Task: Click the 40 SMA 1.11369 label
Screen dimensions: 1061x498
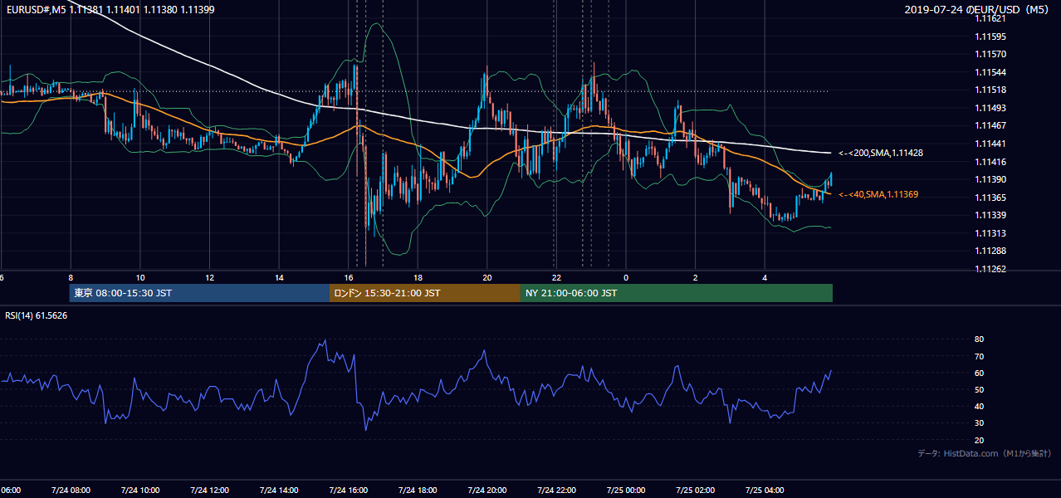Action: tap(878, 194)
